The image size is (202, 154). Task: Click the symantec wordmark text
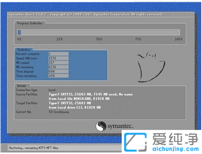(x=120, y=126)
